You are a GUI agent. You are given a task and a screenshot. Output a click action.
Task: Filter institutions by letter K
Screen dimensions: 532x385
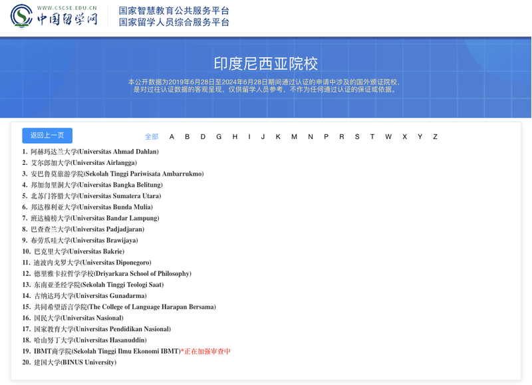click(x=278, y=137)
